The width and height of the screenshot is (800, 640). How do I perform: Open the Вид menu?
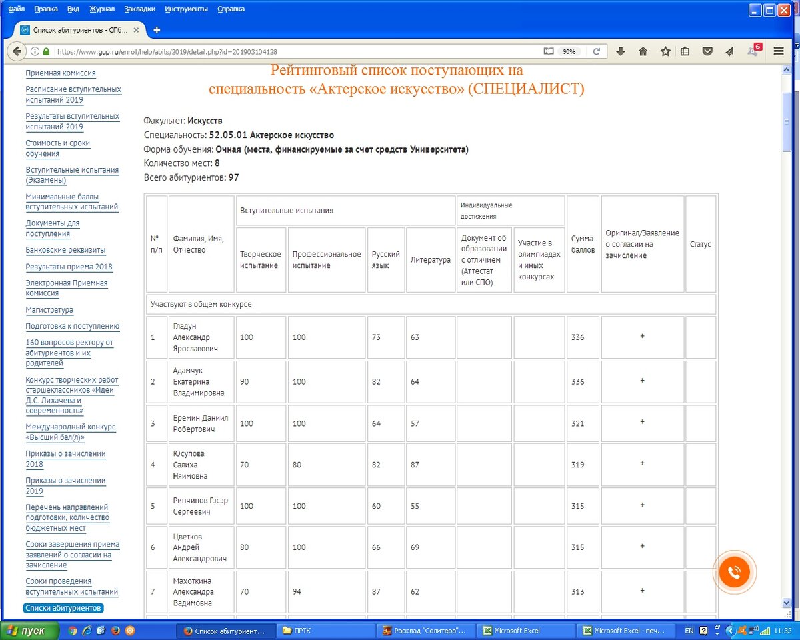73,9
